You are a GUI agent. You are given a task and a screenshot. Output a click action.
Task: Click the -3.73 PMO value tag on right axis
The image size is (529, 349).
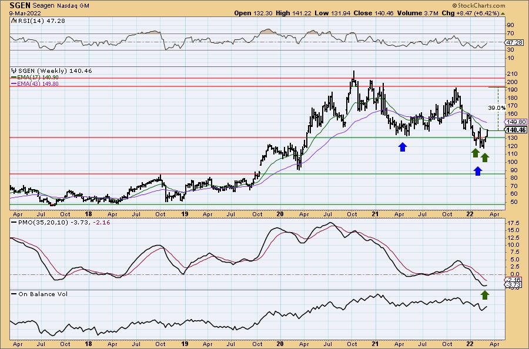point(514,286)
